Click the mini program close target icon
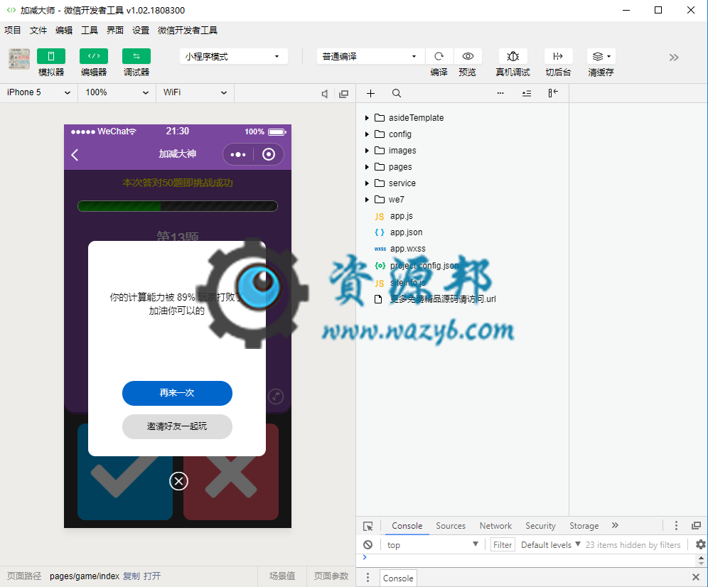Viewport: 708px width, 587px height. pos(269,154)
